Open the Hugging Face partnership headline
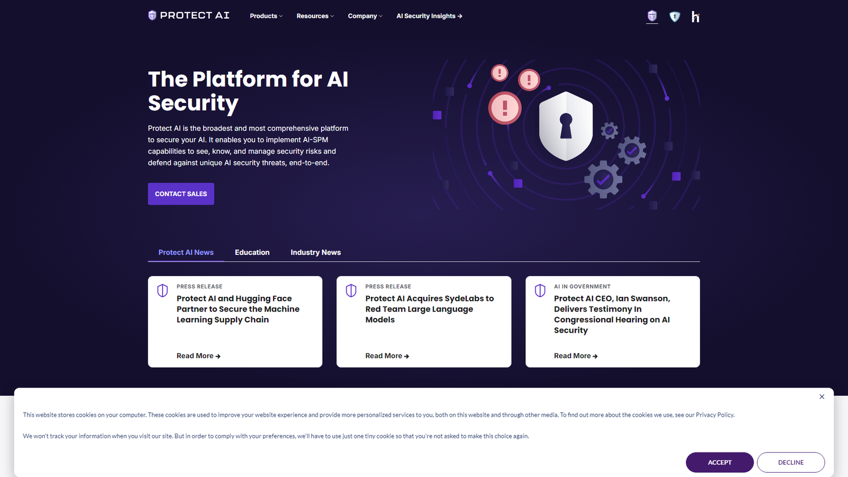 click(238, 309)
